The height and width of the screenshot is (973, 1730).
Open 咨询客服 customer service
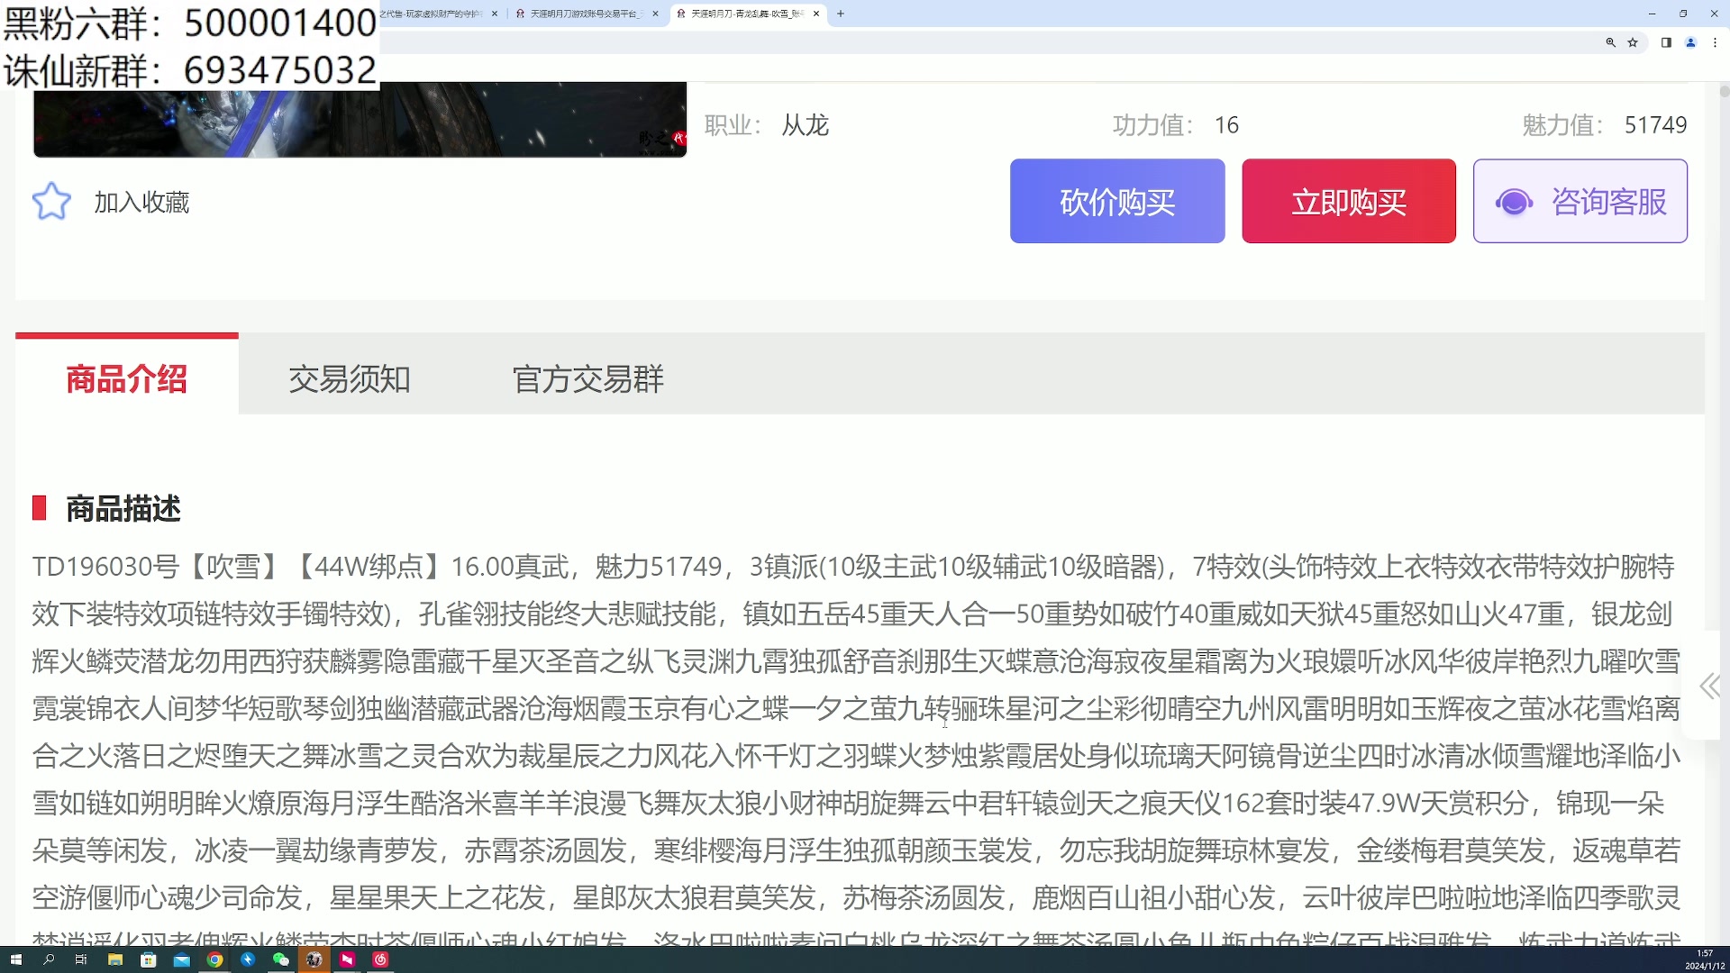coord(1580,201)
